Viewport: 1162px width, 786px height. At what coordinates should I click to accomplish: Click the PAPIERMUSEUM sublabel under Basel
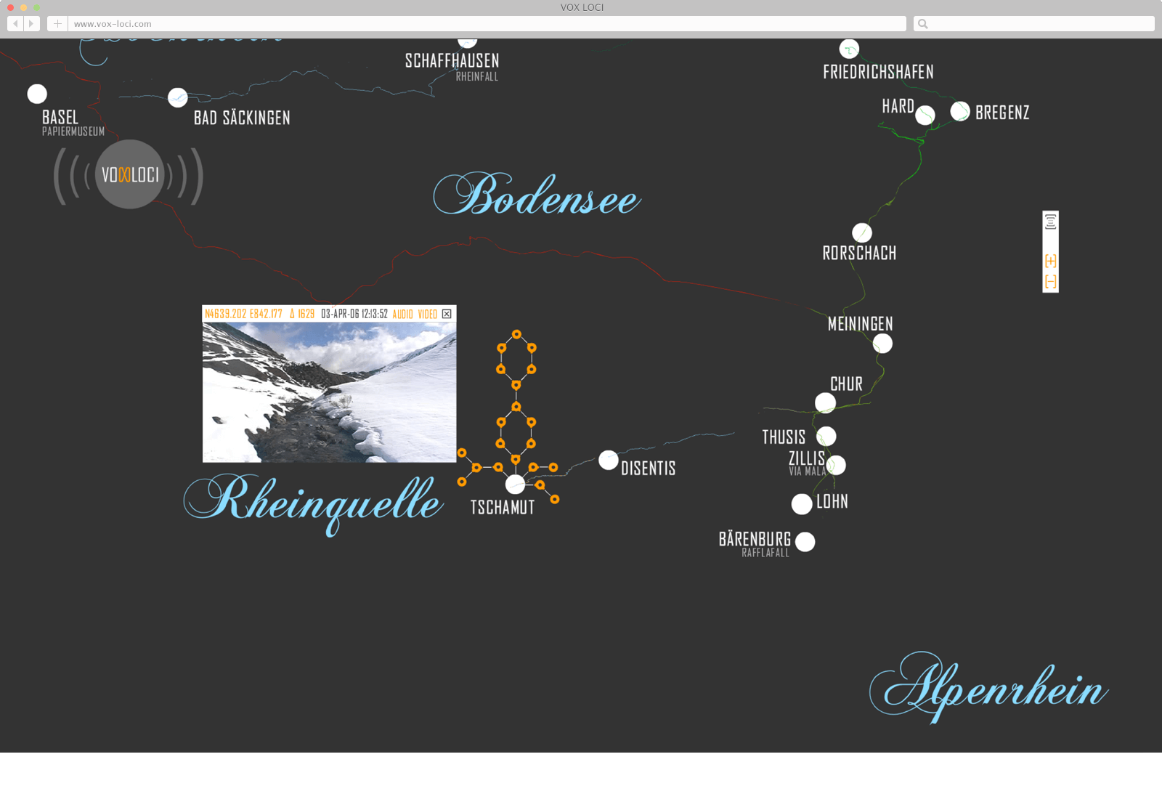click(73, 131)
